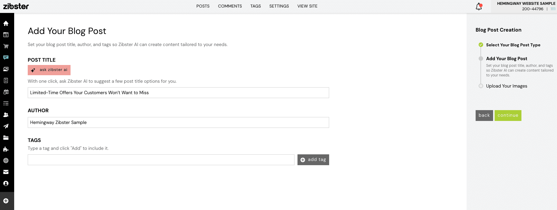
Task: Select the 'Select Your Blog Post Type' step
Action: (513, 45)
